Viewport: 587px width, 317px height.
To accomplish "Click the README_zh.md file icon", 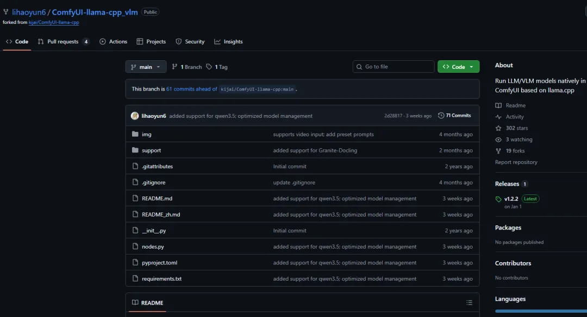I will 135,214.
